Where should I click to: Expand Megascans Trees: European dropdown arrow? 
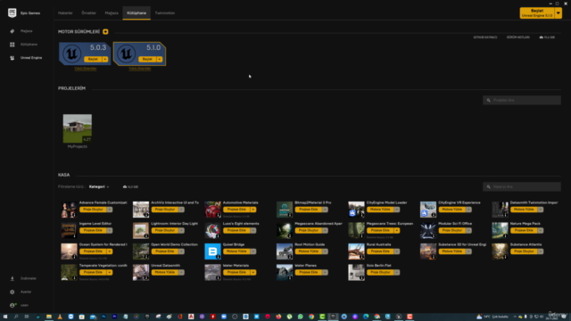[x=396, y=230]
